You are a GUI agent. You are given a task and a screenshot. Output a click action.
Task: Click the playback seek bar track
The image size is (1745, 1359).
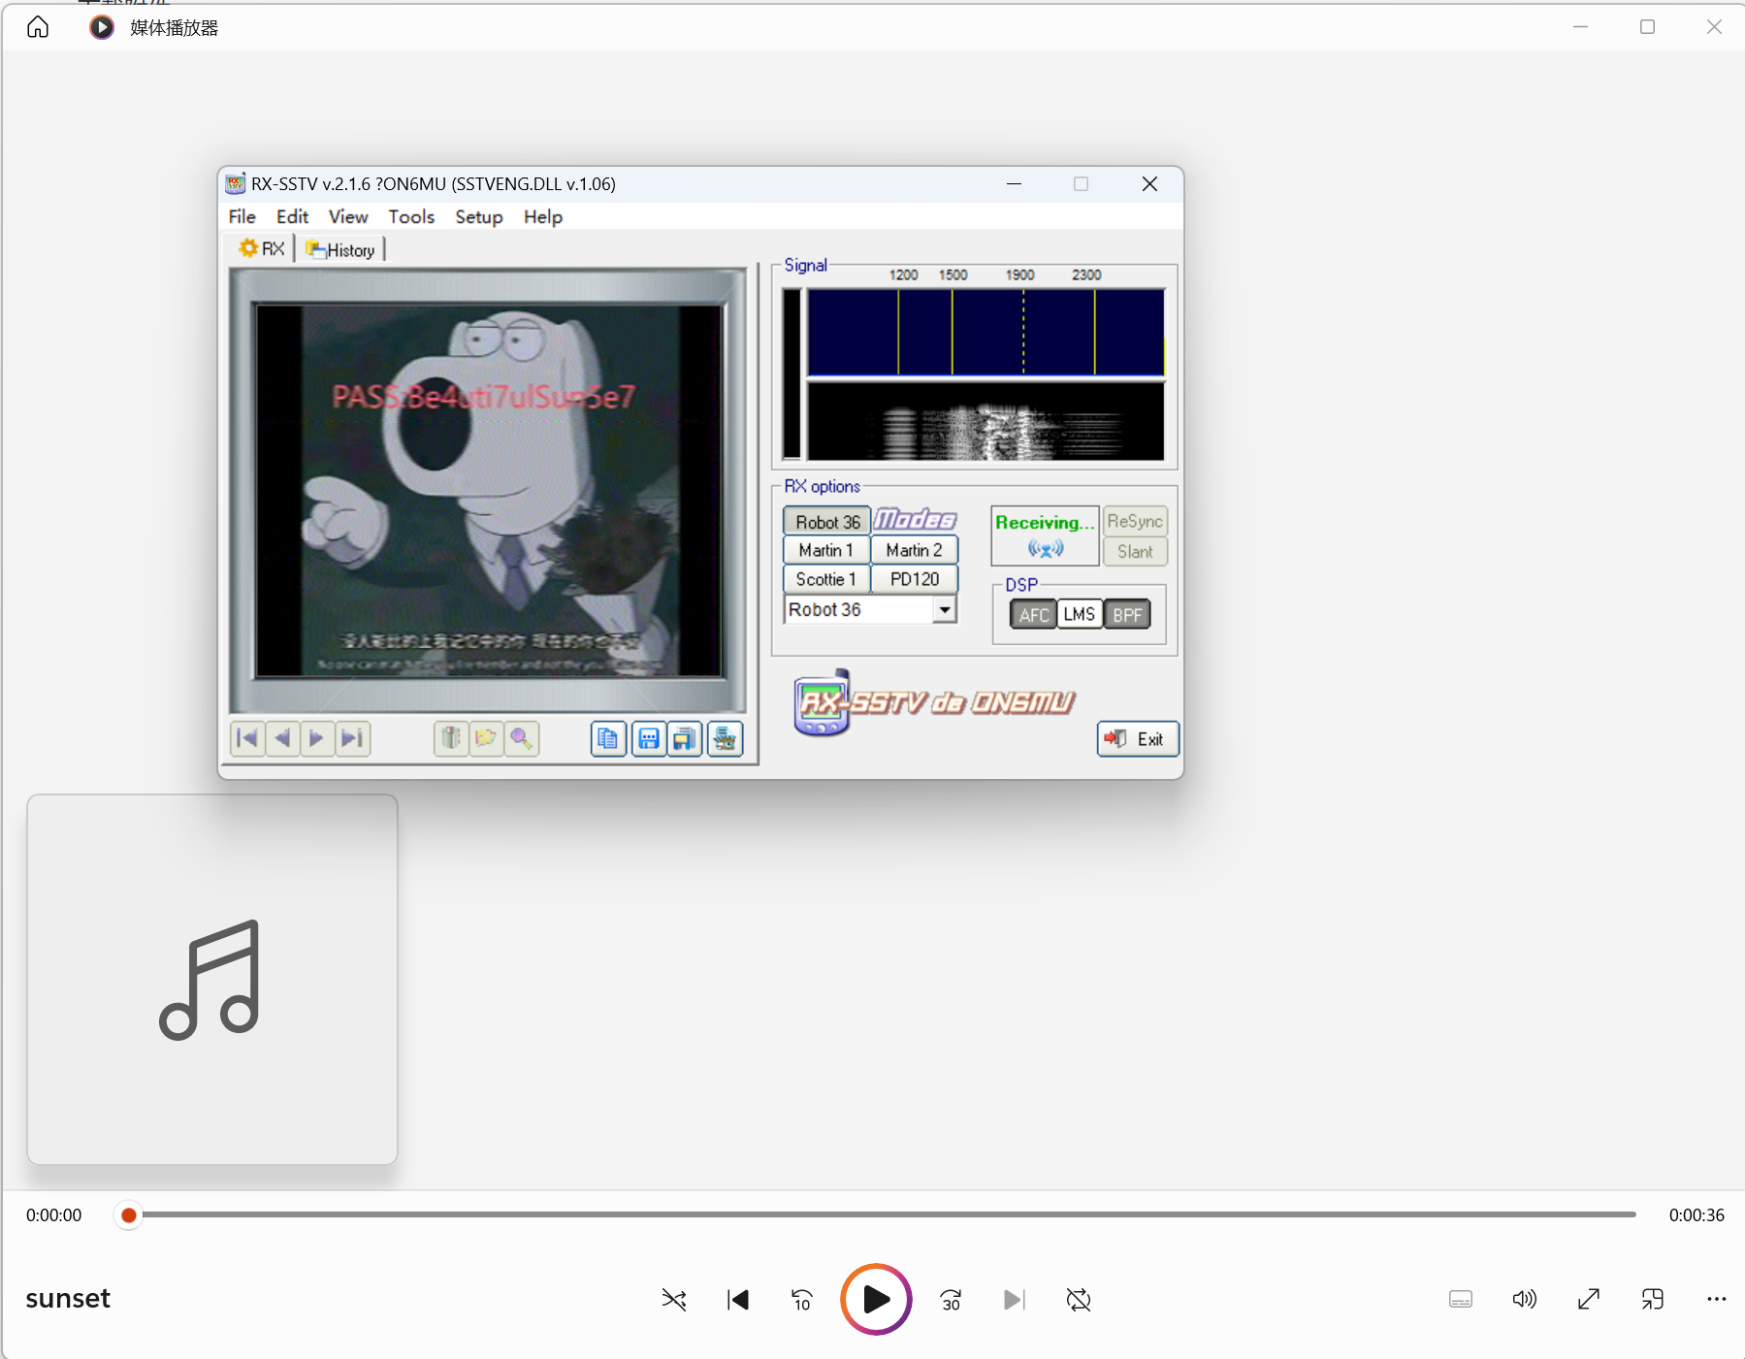click(x=889, y=1214)
